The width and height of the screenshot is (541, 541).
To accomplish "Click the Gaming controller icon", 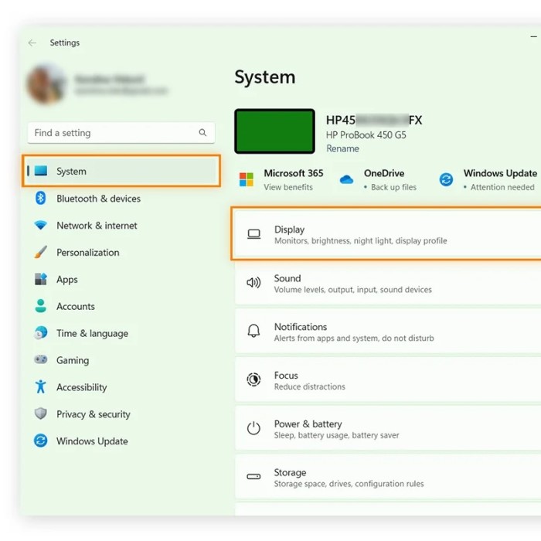I will point(41,360).
